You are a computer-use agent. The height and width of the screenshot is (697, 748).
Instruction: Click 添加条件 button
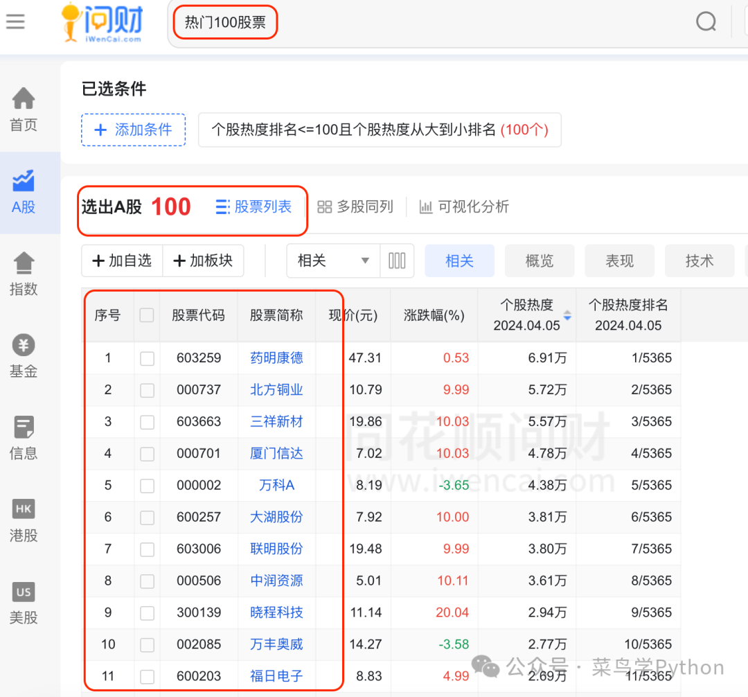[x=134, y=130]
